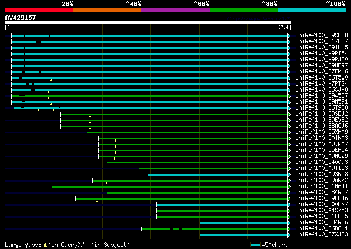The height and width of the screenshot is (249, 351).
Task: Select hit UniRef100_B9IHH5
Action: click(x=321, y=48)
